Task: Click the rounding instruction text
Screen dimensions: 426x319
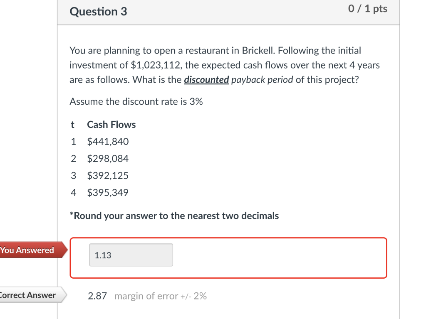Action: 174,216
